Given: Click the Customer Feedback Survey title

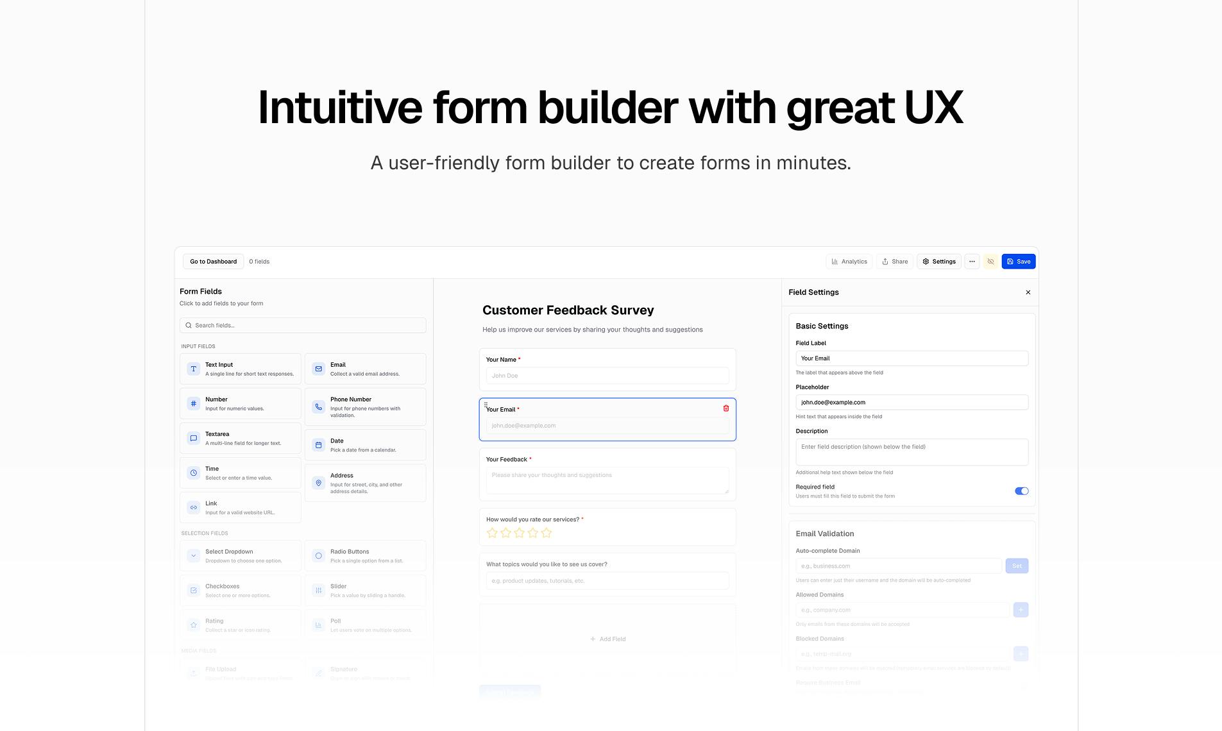Looking at the screenshot, I should pyautogui.click(x=568, y=310).
